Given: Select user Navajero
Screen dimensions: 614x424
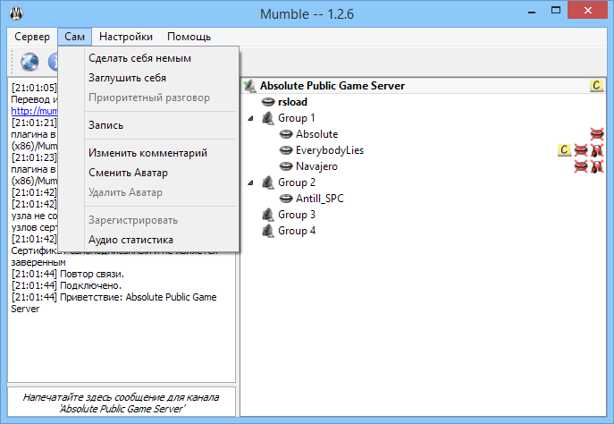Looking at the screenshot, I should (x=316, y=166).
